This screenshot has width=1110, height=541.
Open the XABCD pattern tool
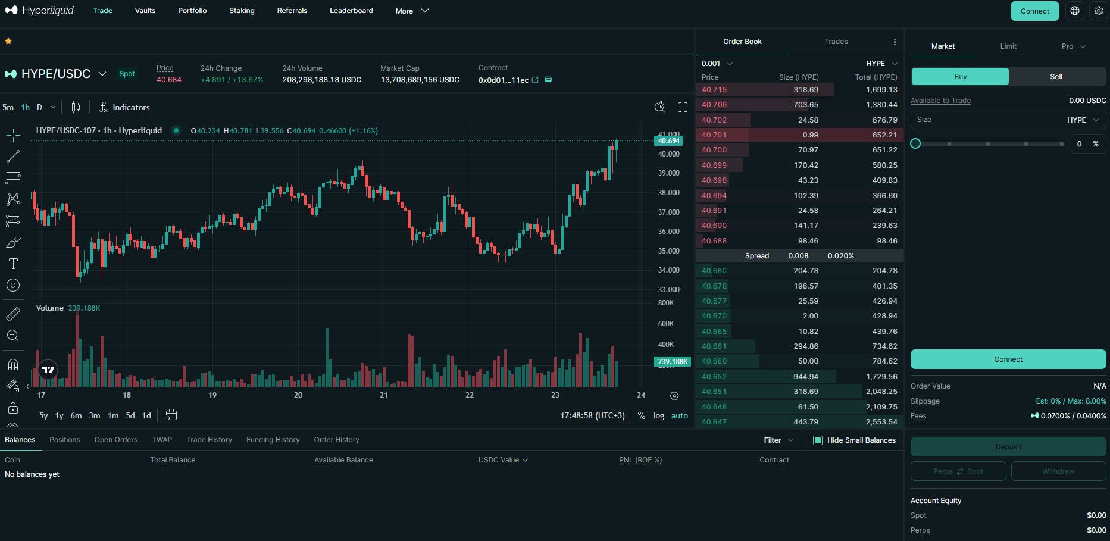[x=13, y=199]
